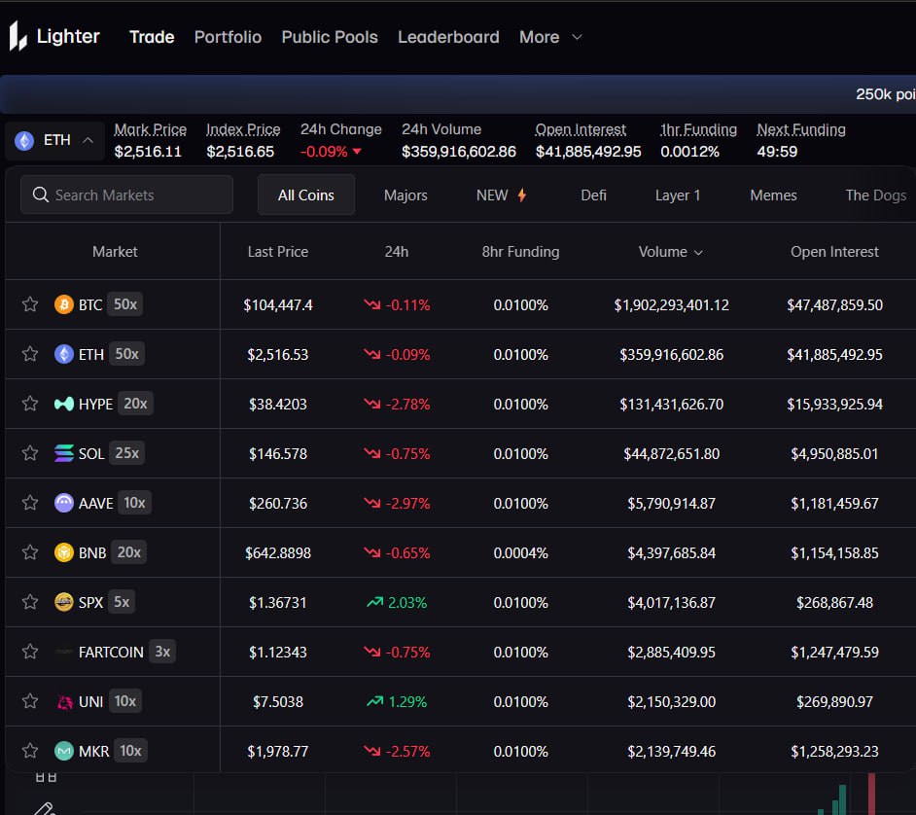Open The Dogs category tab
Image resolution: width=916 pixels, height=815 pixels.
876,195
